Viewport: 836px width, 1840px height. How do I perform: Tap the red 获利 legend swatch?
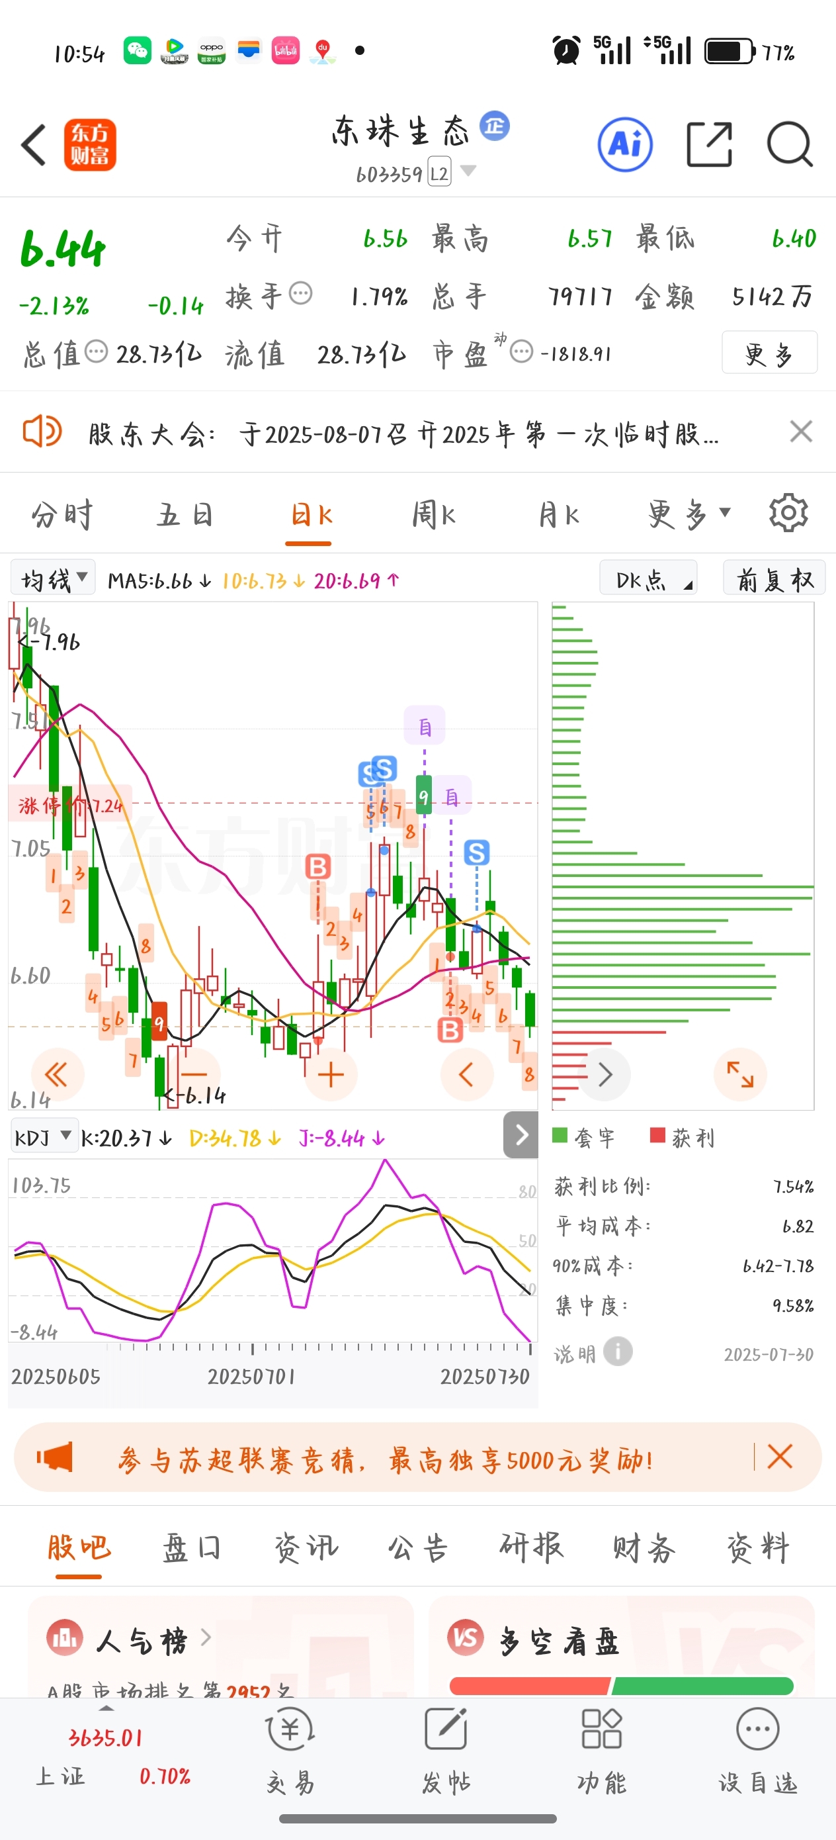click(x=657, y=1135)
